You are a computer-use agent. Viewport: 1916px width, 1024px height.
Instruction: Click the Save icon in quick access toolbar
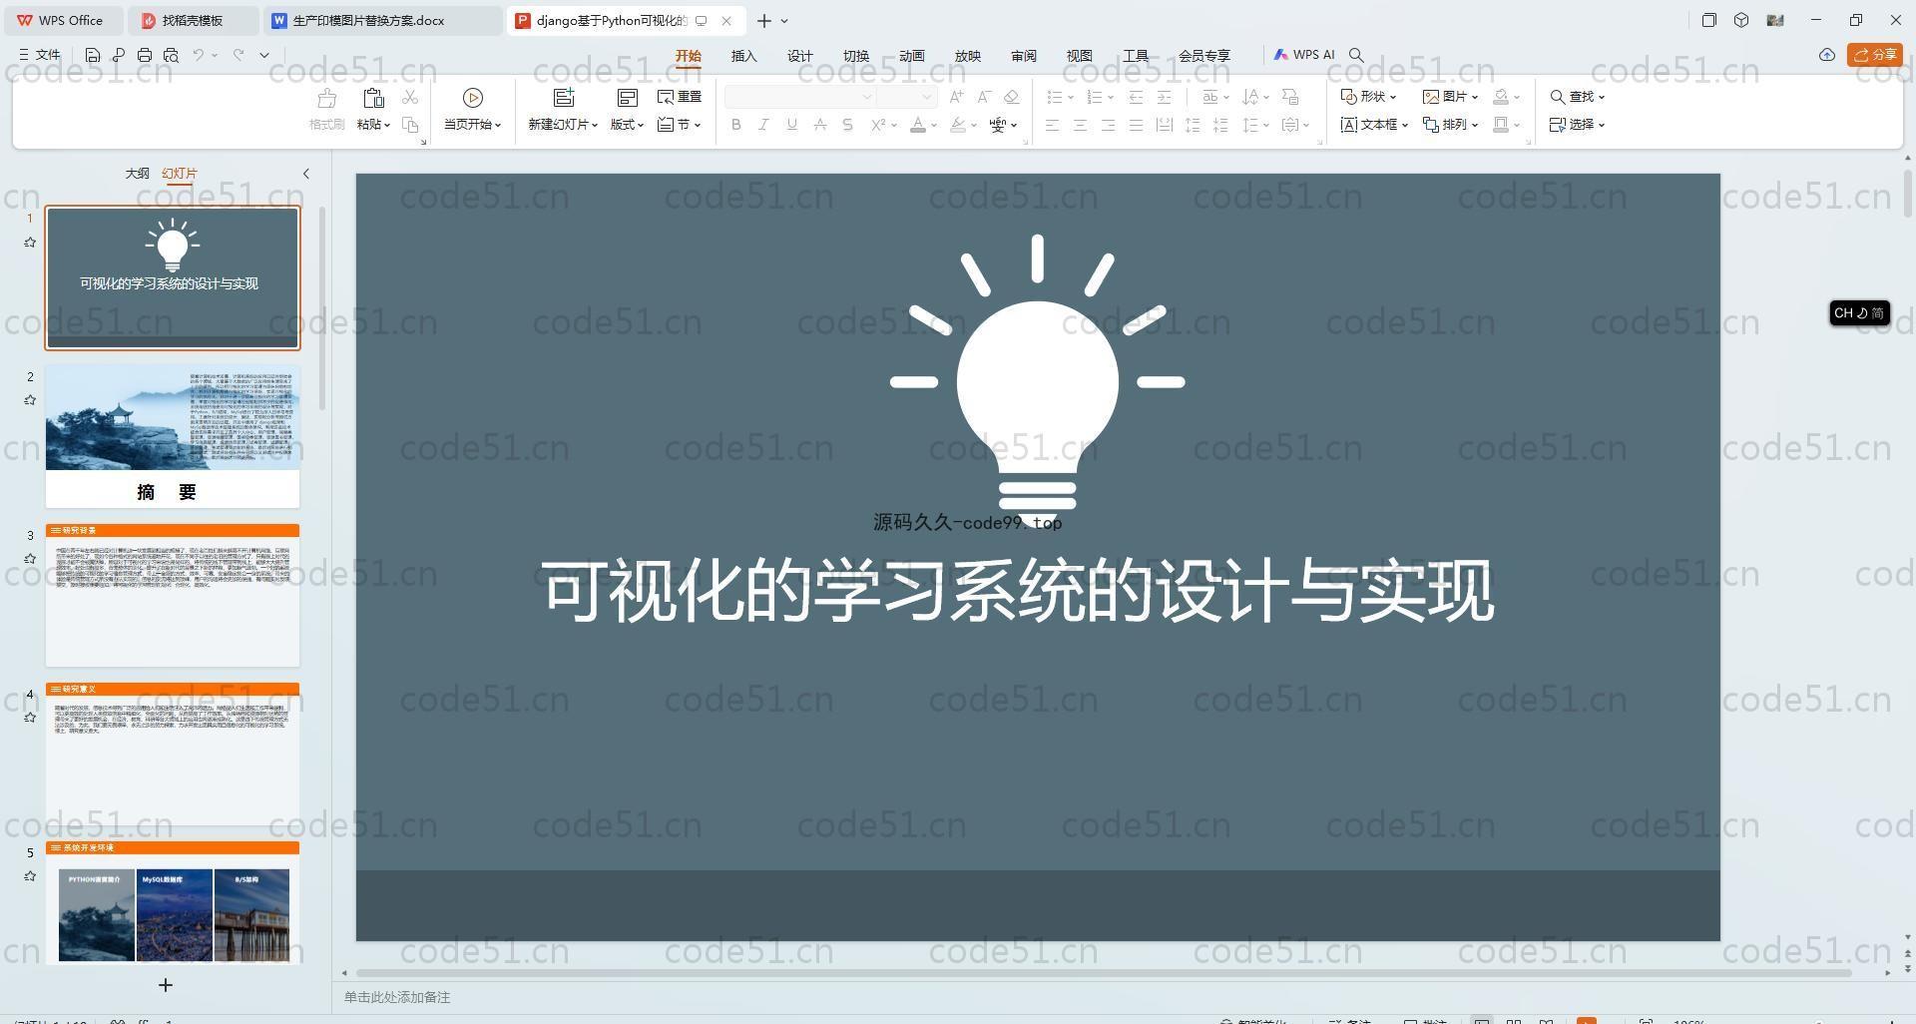tap(93, 55)
